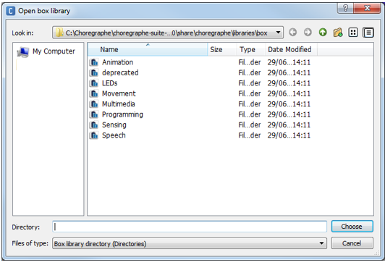Switch to list view icon
Viewport: 385px width, 265px height.
(x=353, y=32)
